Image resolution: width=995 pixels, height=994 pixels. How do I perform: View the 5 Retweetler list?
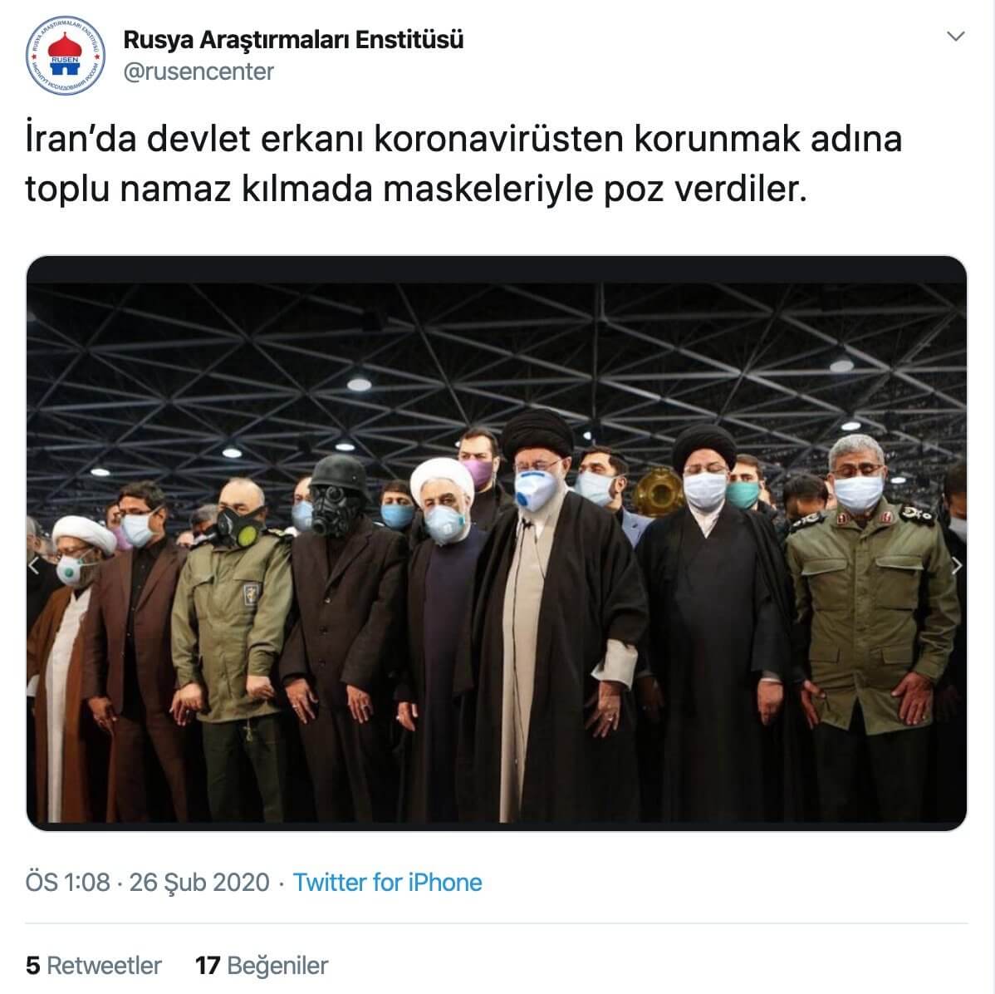click(x=93, y=966)
